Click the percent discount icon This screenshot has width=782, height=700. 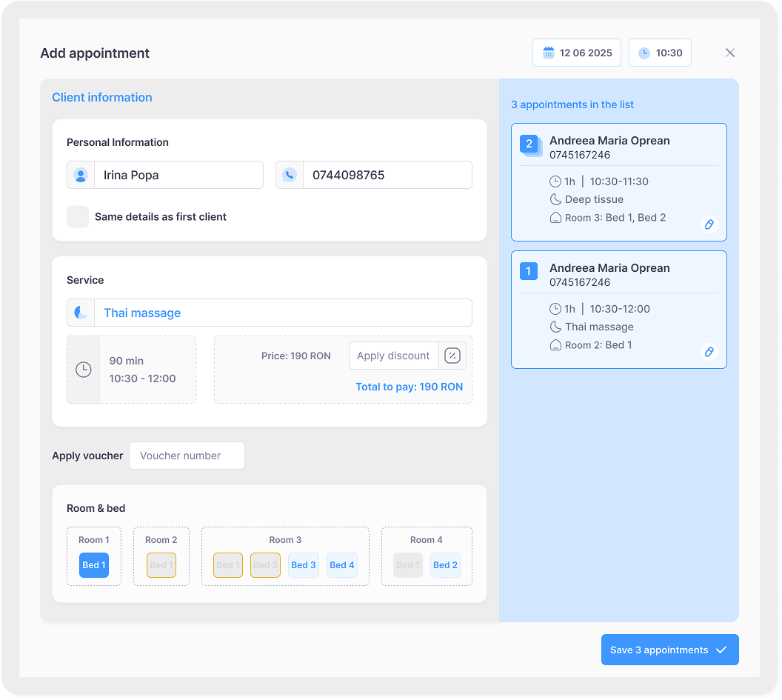pyautogui.click(x=452, y=356)
